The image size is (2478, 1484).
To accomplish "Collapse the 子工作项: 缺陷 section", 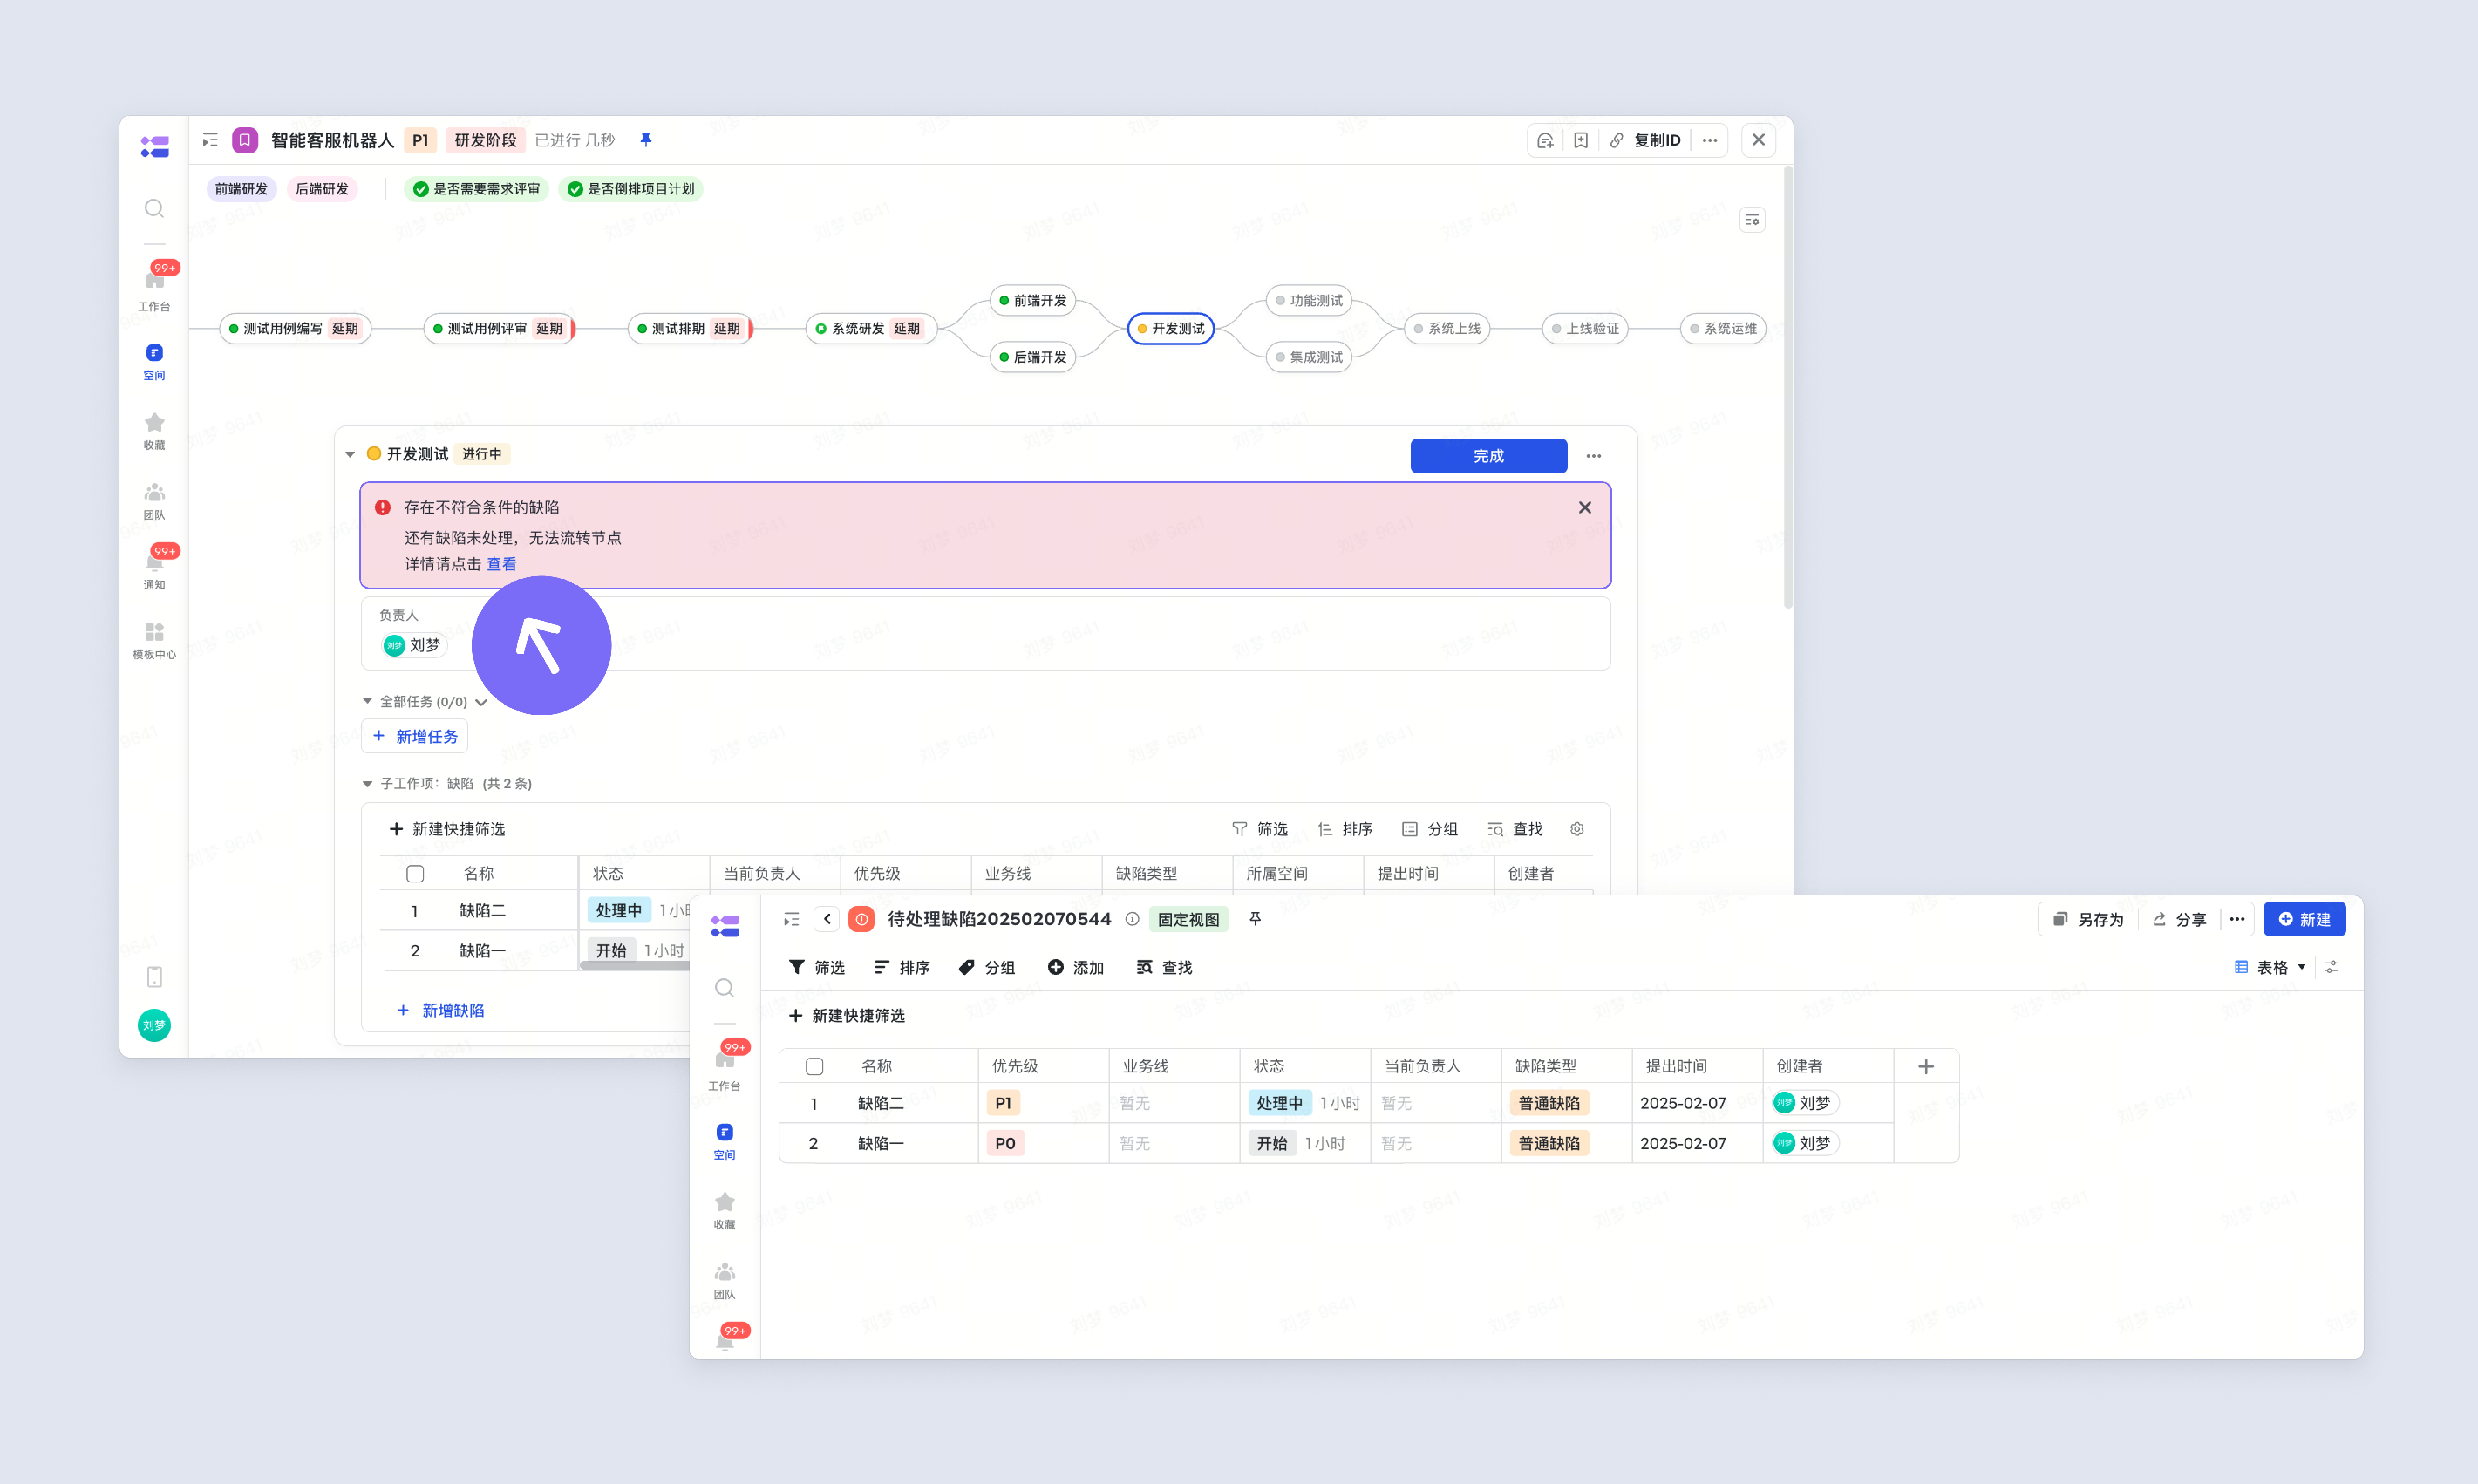I will point(367,783).
